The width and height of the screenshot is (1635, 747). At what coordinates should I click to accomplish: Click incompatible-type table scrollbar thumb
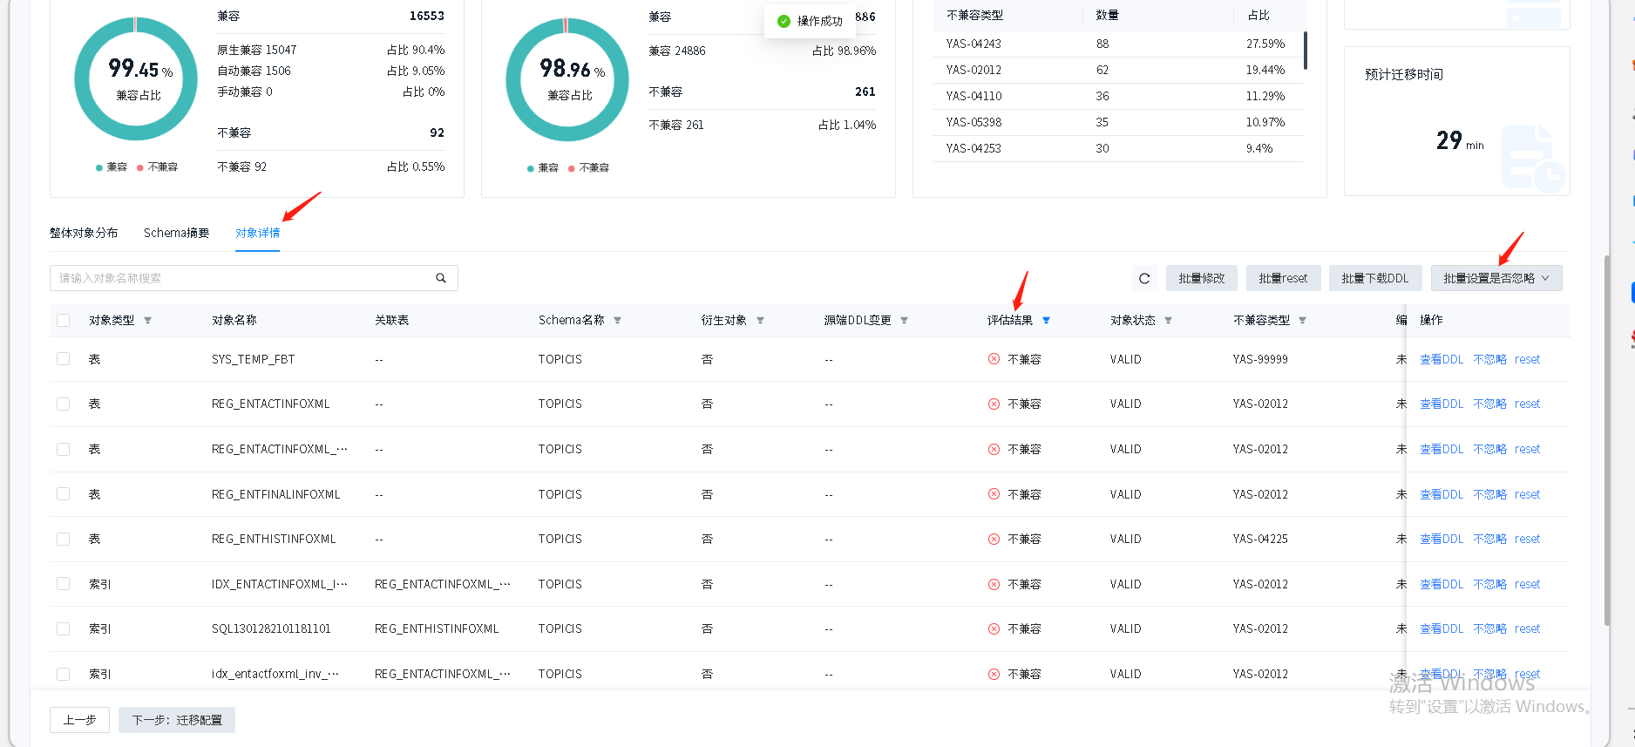(1306, 50)
